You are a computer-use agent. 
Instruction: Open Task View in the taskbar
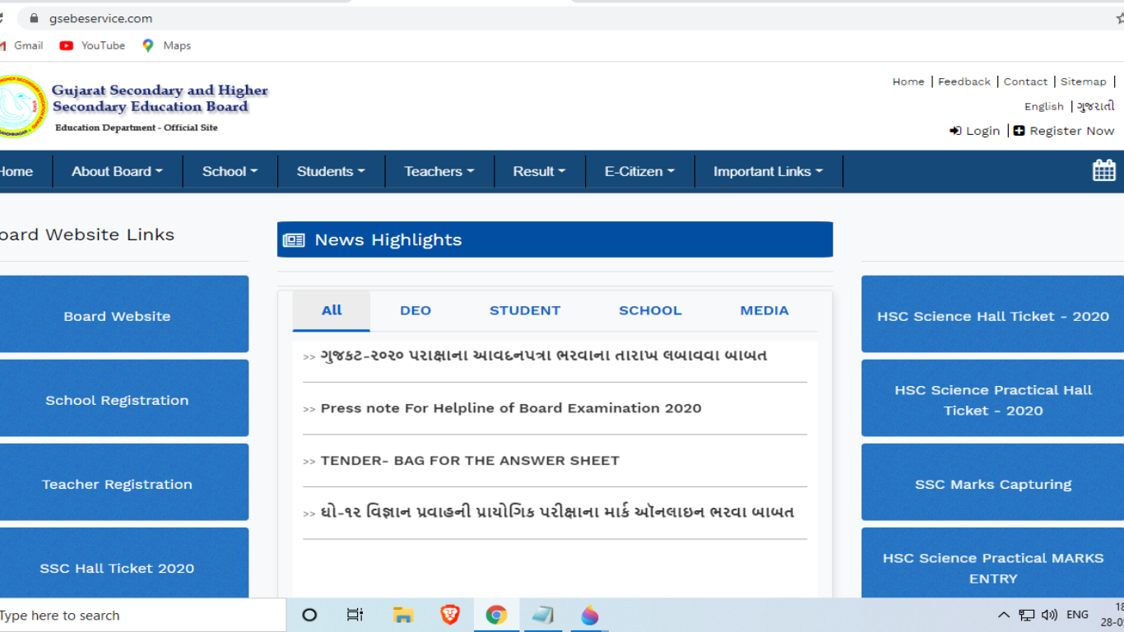tap(355, 615)
